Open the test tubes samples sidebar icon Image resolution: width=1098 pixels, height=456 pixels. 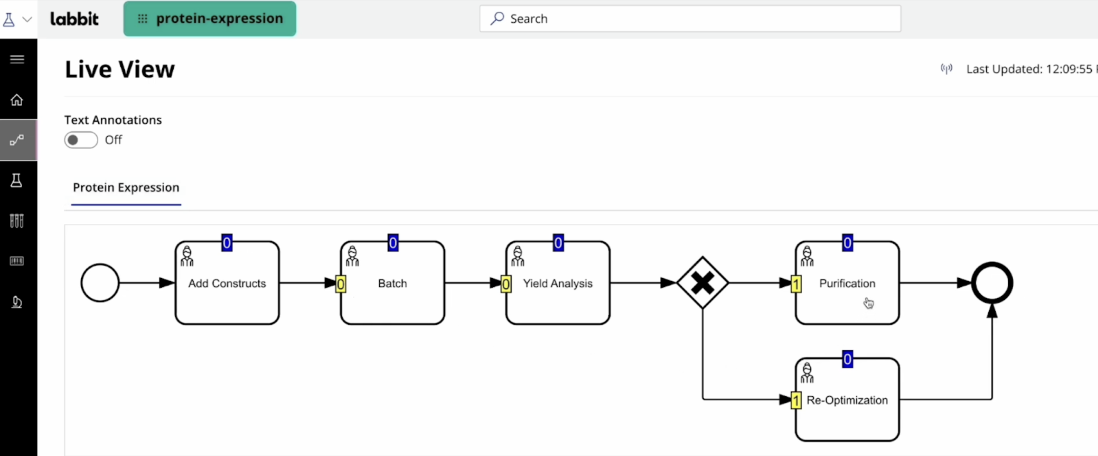pos(17,221)
